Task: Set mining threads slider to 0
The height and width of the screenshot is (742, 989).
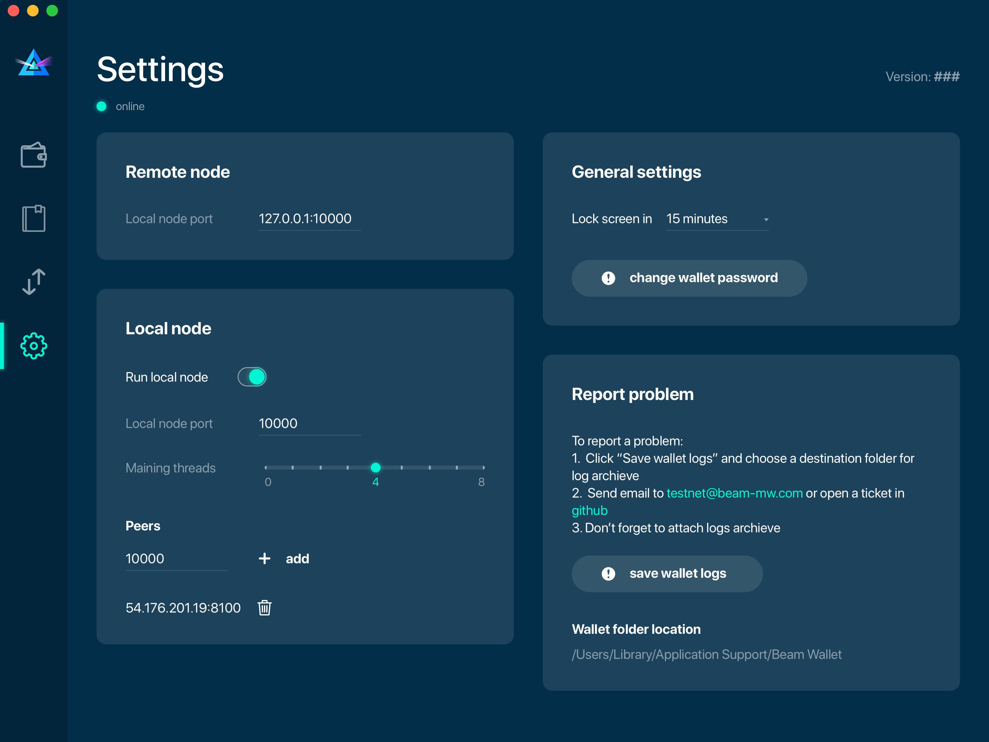Action: tap(266, 467)
